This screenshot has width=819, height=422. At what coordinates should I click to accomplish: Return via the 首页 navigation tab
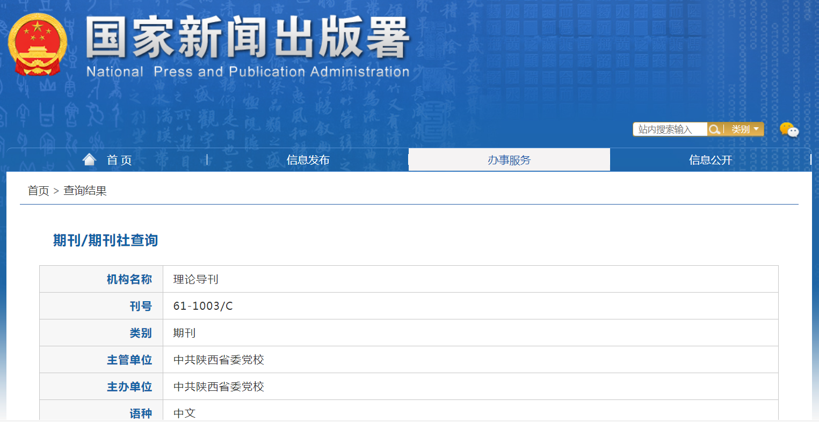click(119, 159)
